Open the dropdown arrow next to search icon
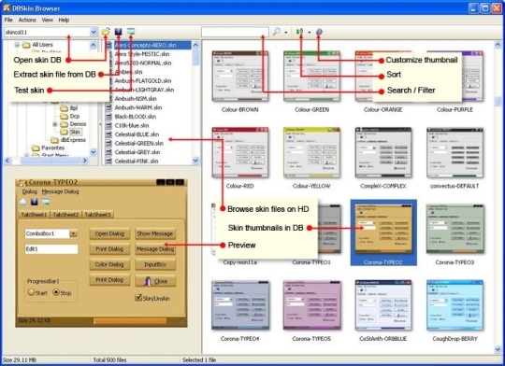Viewport: 505px width, 366px height. point(286,32)
